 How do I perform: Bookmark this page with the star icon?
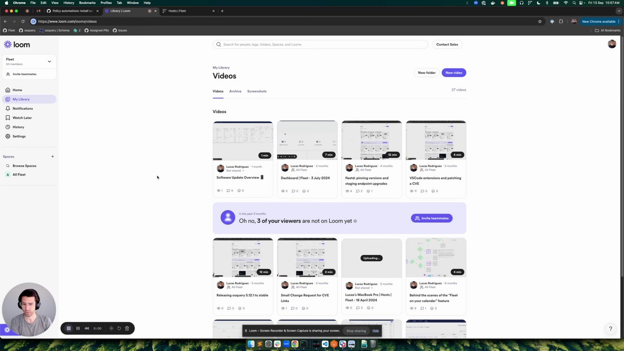(x=540, y=21)
